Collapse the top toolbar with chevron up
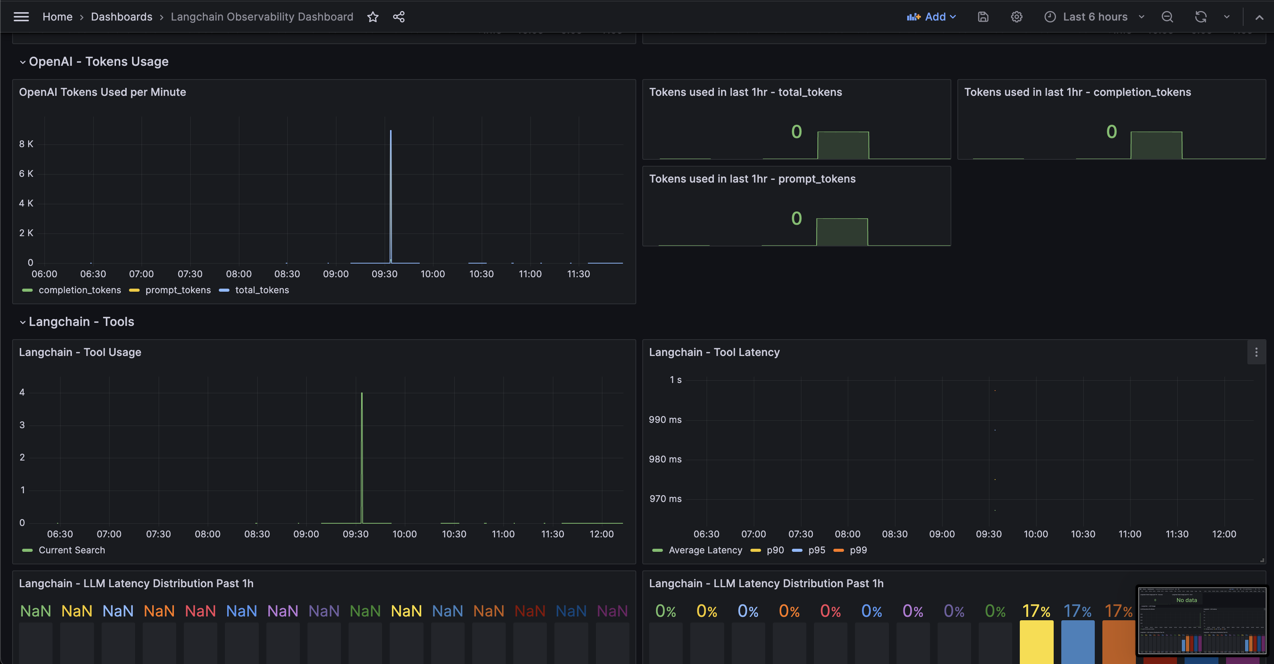This screenshot has width=1274, height=664. click(1259, 17)
